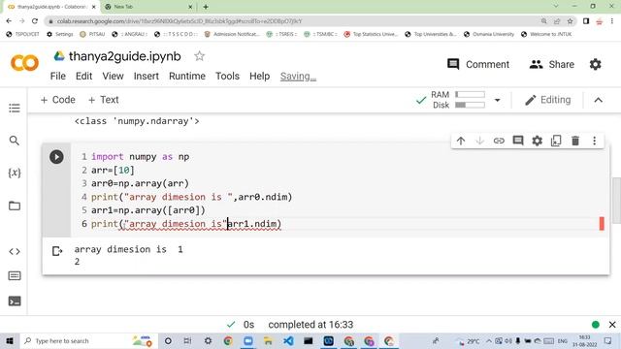621x349 pixels.
Task: Open the View menu
Action: (113, 76)
